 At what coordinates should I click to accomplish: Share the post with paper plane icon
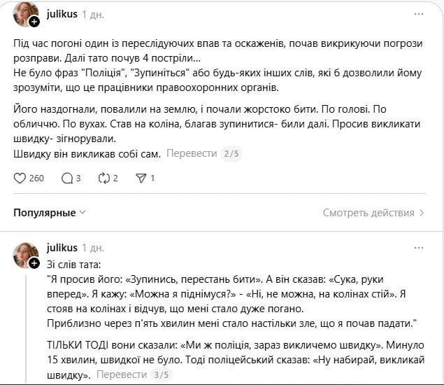tap(141, 178)
